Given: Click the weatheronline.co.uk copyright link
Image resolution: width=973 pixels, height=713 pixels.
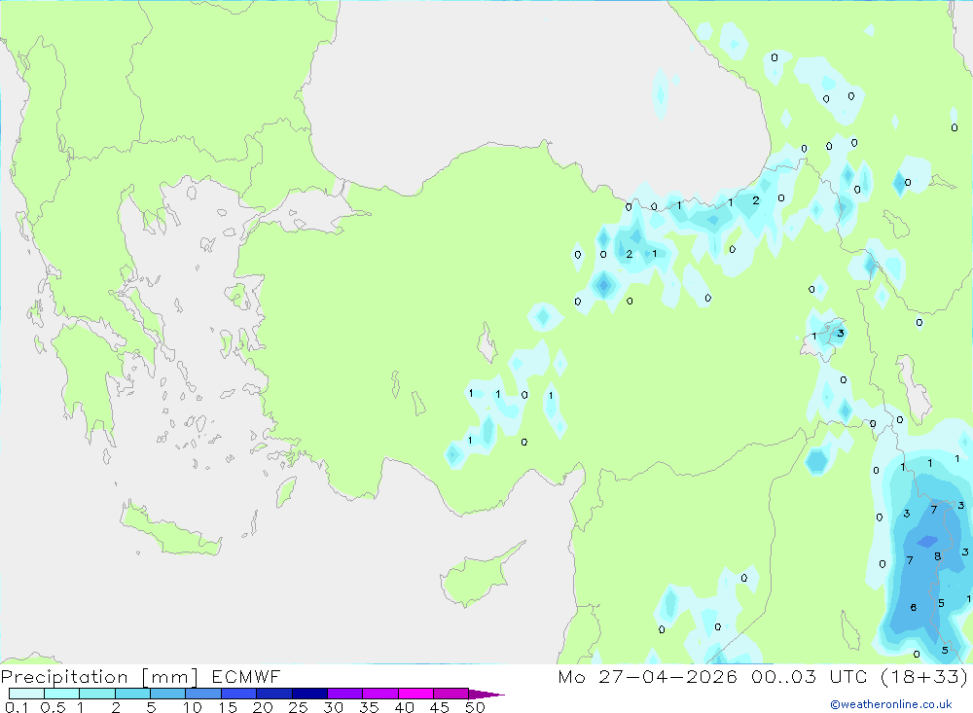Looking at the screenshot, I should pos(891,704).
